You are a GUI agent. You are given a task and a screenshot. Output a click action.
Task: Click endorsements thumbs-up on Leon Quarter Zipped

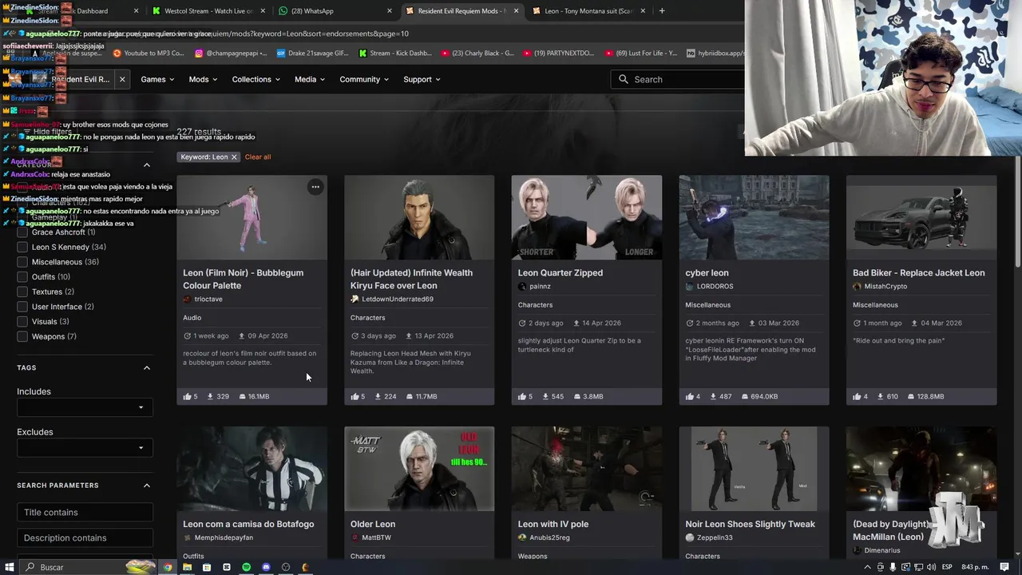[522, 396]
